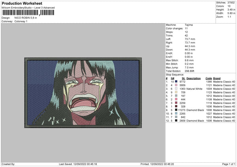Click the Max Jump value '7.0 mm'
Viewport: 237px width, 167px height.
189,67
